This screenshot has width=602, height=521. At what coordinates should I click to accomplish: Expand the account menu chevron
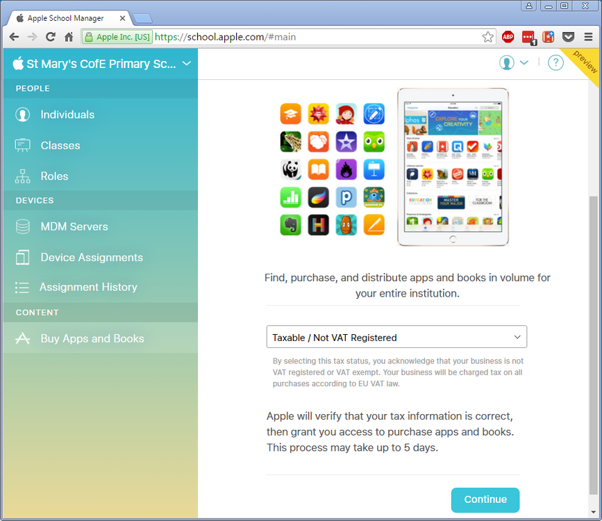click(524, 63)
